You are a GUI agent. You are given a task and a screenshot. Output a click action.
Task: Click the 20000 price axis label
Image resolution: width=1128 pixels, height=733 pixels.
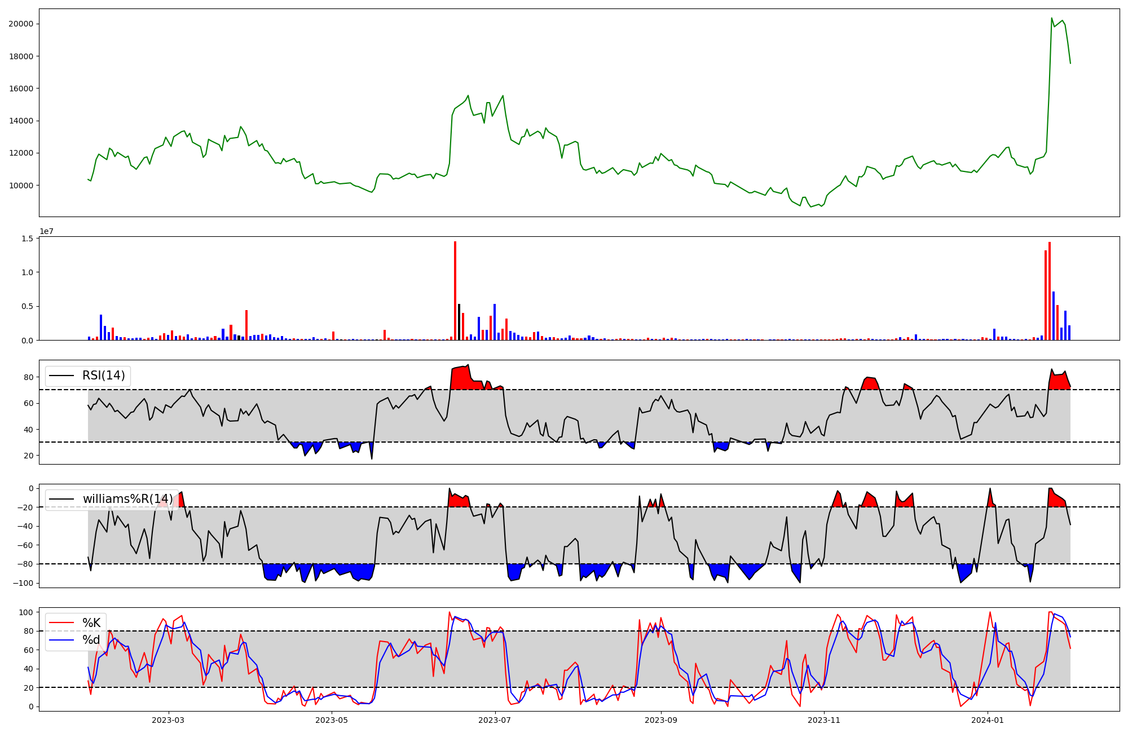20,24
